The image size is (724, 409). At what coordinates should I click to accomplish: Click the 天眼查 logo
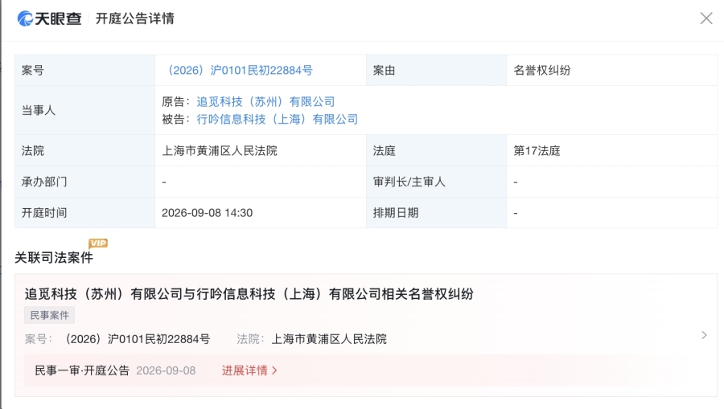click(x=49, y=18)
